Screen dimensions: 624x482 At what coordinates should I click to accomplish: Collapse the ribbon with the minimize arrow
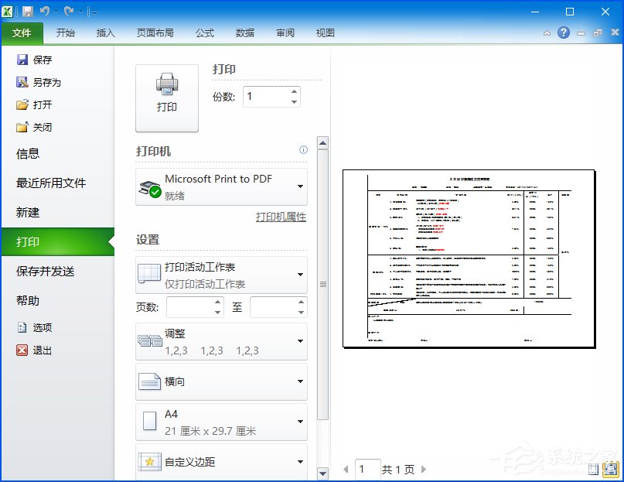pyautogui.click(x=547, y=33)
